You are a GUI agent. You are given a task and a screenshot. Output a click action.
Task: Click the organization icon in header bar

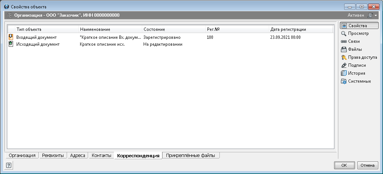(x=9, y=15)
